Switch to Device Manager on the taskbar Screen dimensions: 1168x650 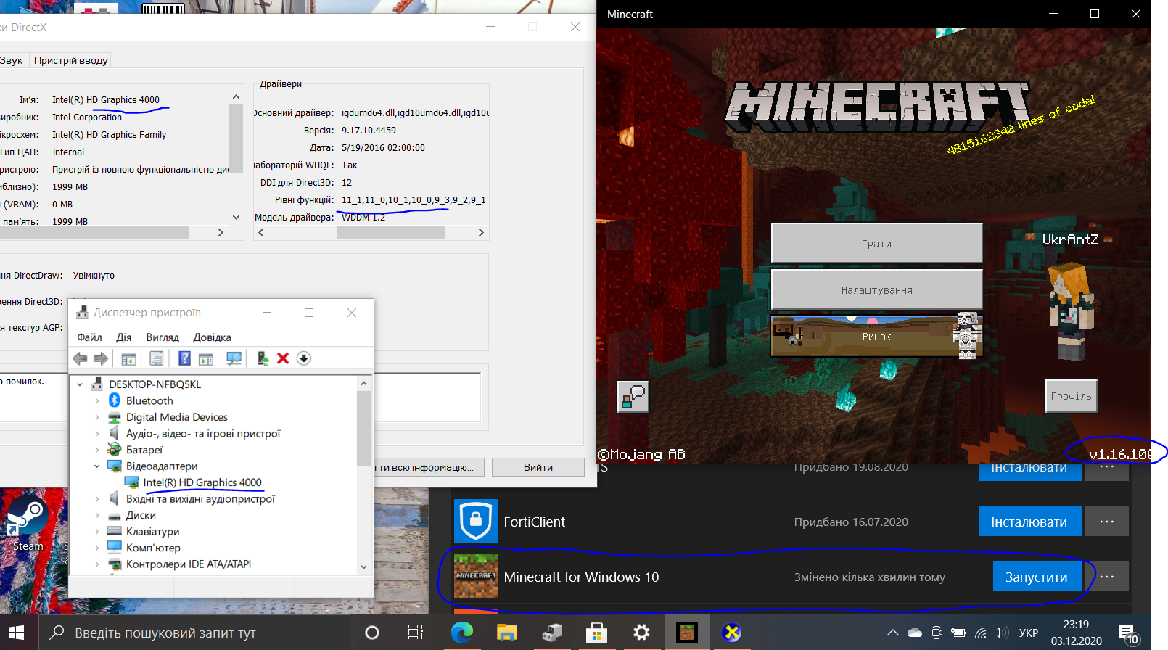551,633
